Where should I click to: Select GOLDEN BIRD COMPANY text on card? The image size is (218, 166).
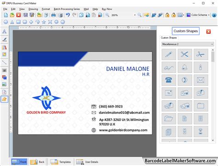coord(46,113)
